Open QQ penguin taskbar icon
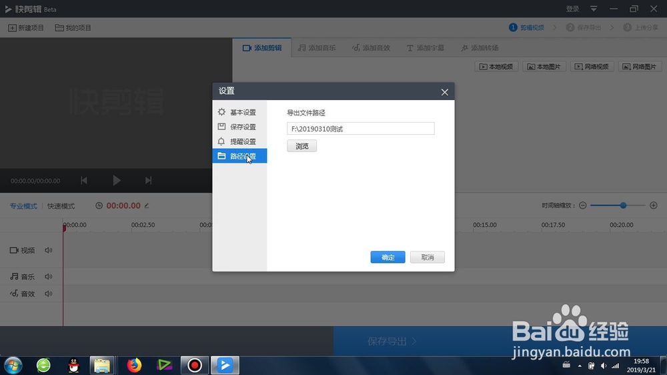 (x=73, y=365)
